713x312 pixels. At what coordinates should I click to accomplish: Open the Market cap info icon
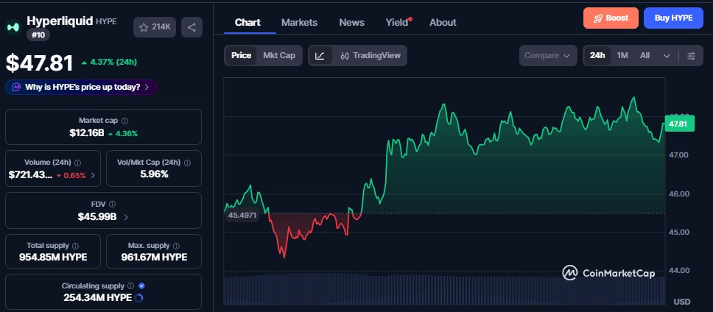[124, 121]
